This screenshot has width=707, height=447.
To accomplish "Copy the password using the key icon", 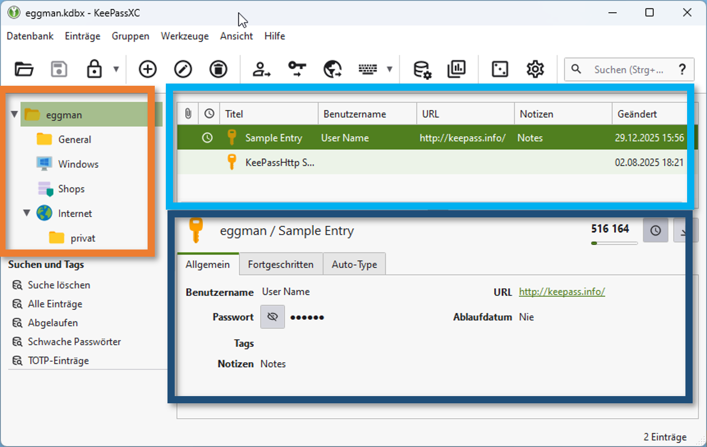I will pos(297,69).
